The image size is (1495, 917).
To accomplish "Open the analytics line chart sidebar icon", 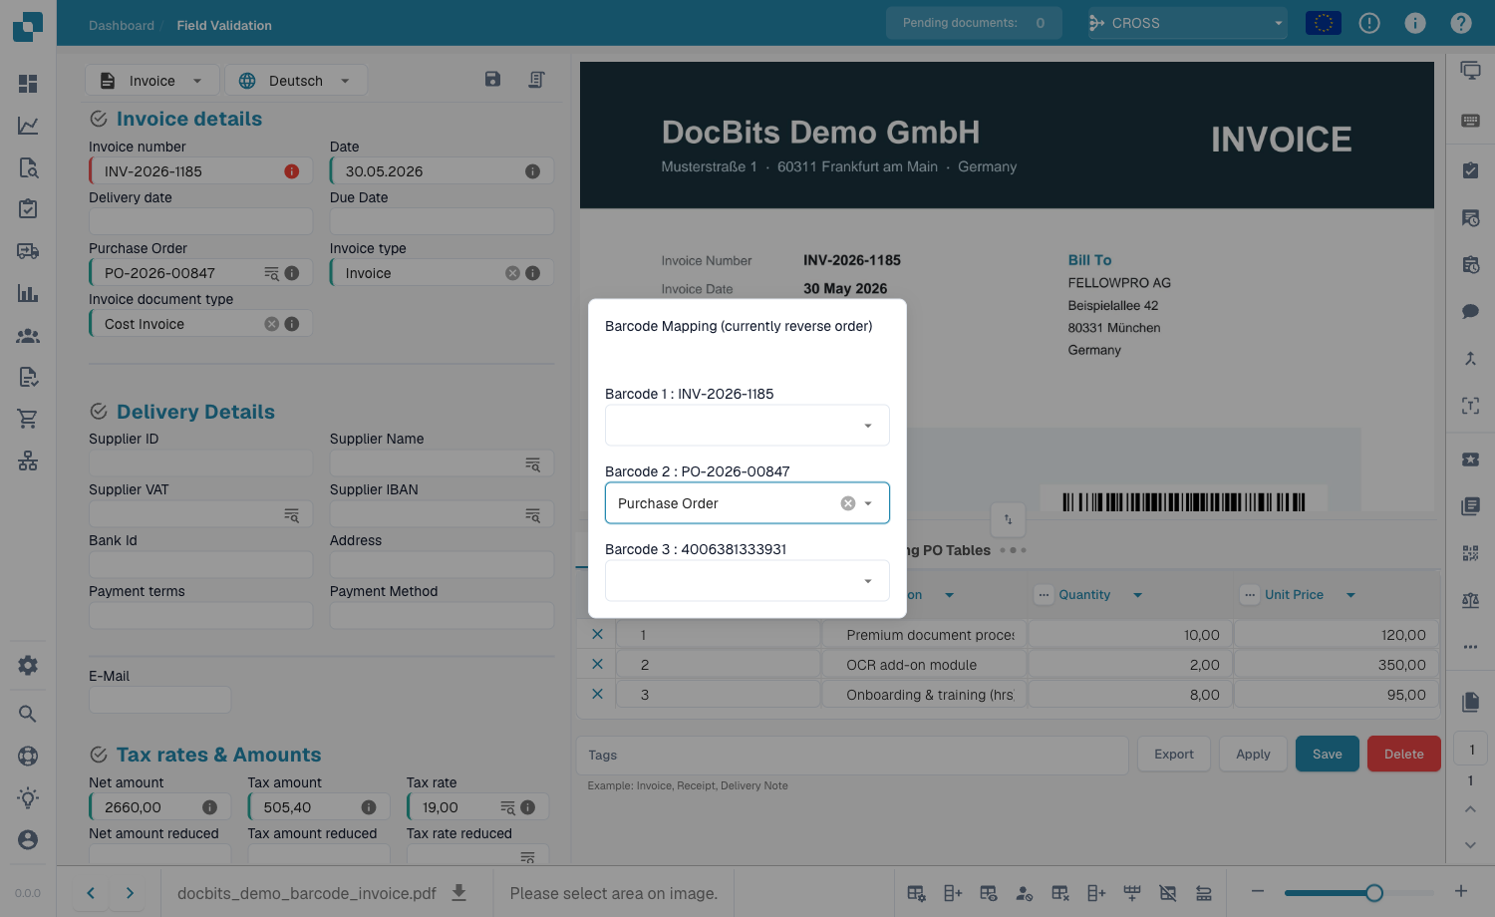I will 28,126.
